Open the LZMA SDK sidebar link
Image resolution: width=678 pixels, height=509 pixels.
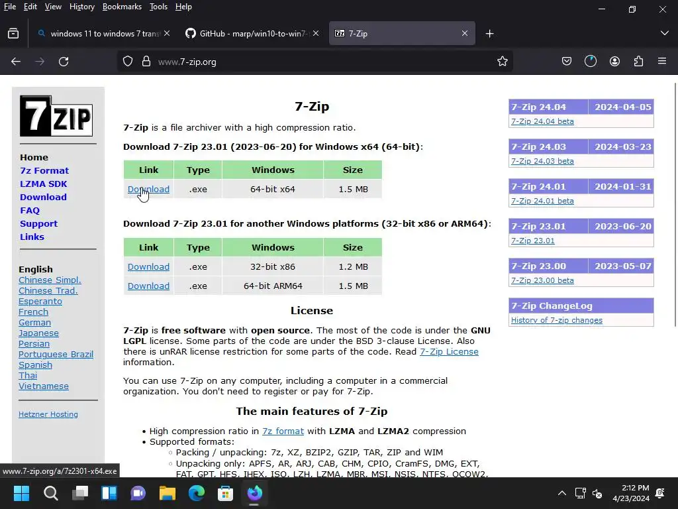43,184
